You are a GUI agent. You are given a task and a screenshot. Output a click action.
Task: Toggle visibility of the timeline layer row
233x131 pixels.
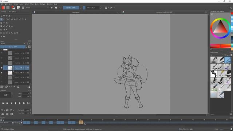(x=13, y=123)
